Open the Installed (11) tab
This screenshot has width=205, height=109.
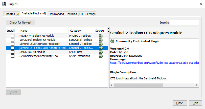click(x=75, y=14)
